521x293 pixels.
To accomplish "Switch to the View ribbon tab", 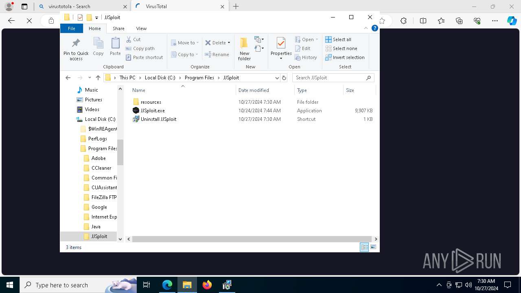I will tap(141, 28).
